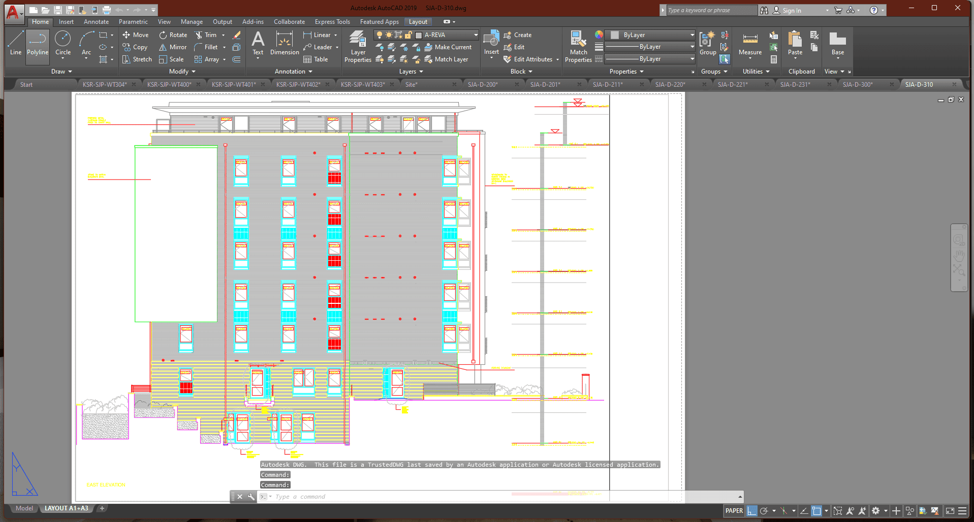974x522 pixels.
Task: Expand the Draw panel flyout
Action: pos(61,72)
